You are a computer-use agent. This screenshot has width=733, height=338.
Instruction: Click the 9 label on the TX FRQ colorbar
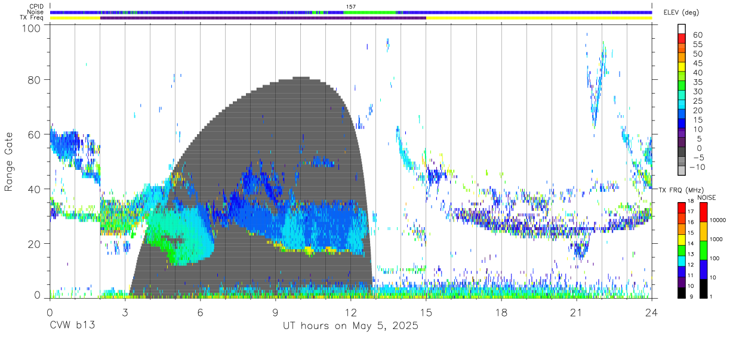[692, 298]
